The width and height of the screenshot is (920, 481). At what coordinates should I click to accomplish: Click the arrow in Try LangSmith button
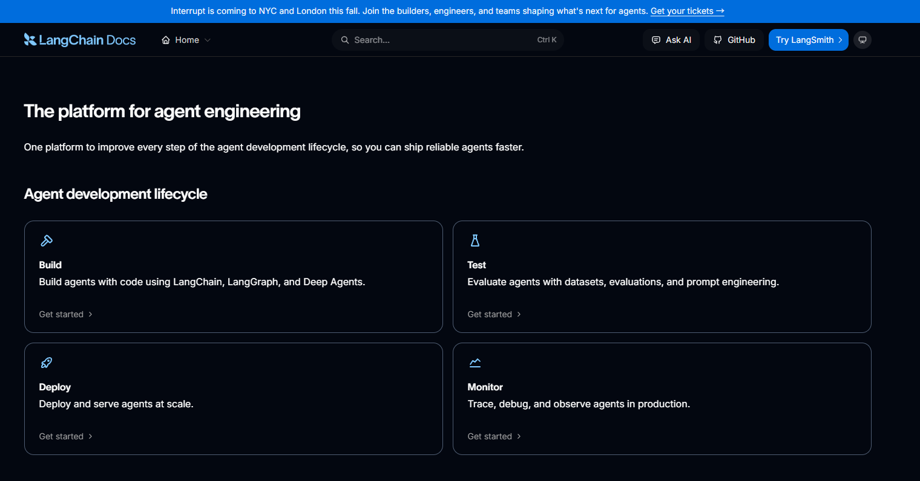[x=840, y=40]
